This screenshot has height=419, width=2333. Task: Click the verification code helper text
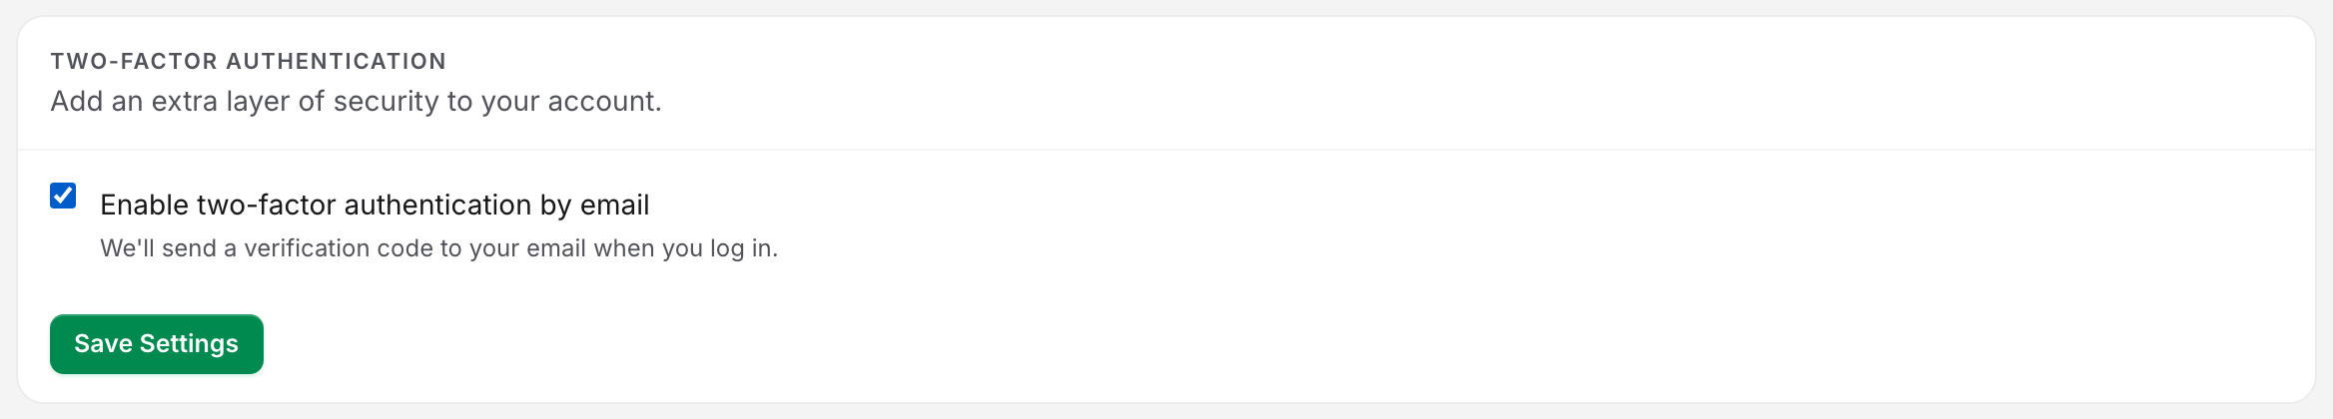[x=438, y=247]
